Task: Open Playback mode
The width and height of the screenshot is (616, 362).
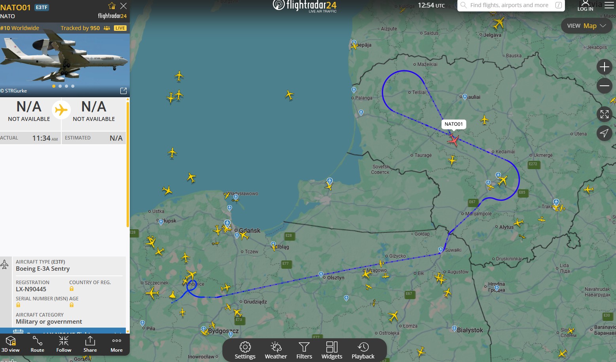Action: tap(363, 350)
